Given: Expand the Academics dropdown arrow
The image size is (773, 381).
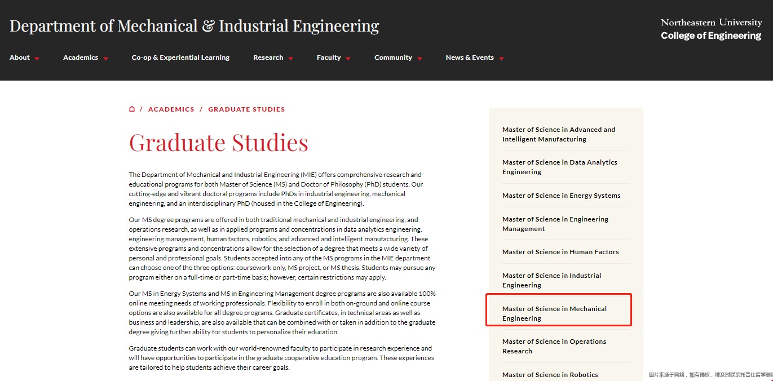Looking at the screenshot, I should 105,59.
